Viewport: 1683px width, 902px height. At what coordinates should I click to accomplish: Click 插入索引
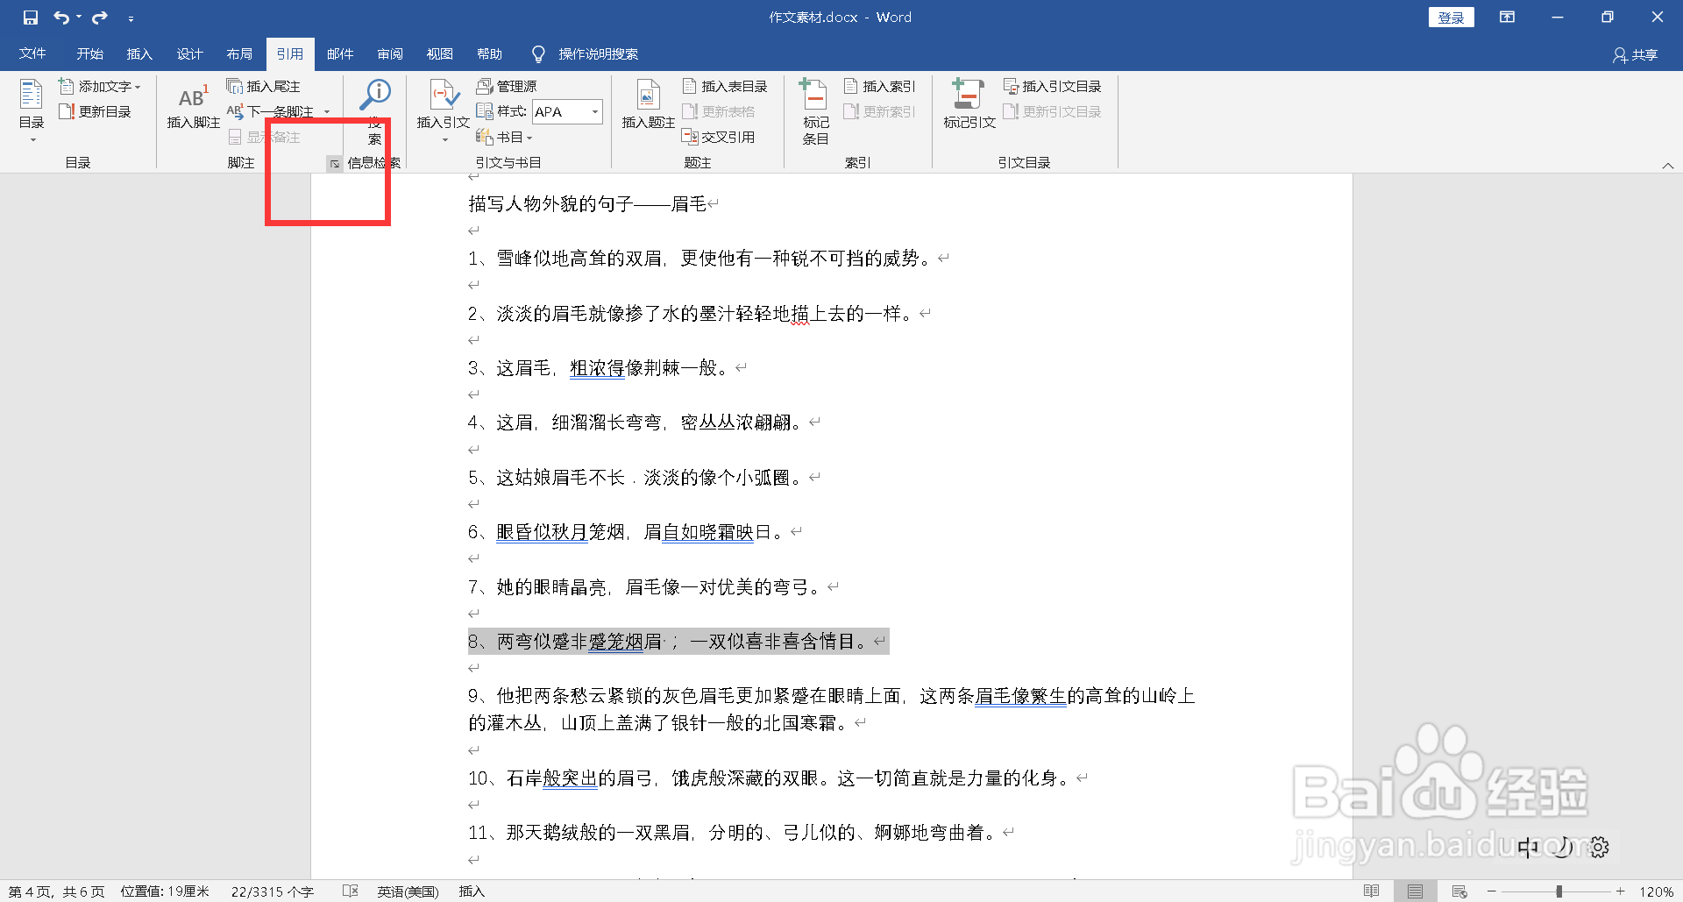(879, 86)
